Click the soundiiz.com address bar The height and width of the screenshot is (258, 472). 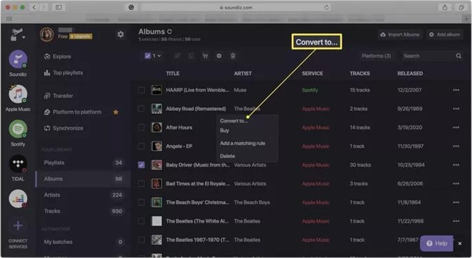[x=236, y=7]
